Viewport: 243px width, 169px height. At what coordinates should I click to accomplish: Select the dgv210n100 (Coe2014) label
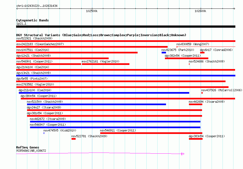click(x=33, y=67)
